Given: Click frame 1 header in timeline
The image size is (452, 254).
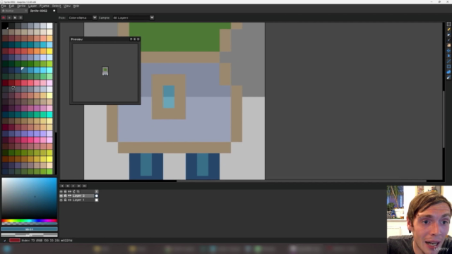Looking at the screenshot, I should [97, 191].
